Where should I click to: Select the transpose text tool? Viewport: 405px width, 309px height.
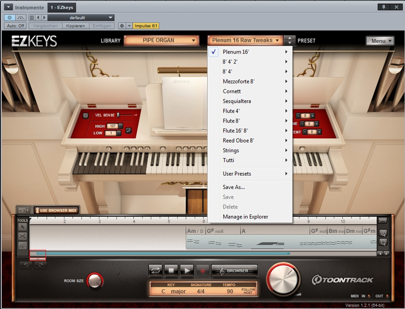[22, 245]
